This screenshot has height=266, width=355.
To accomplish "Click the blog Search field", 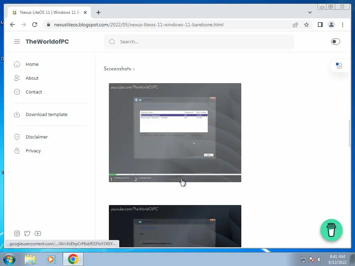I will pos(199,42).
